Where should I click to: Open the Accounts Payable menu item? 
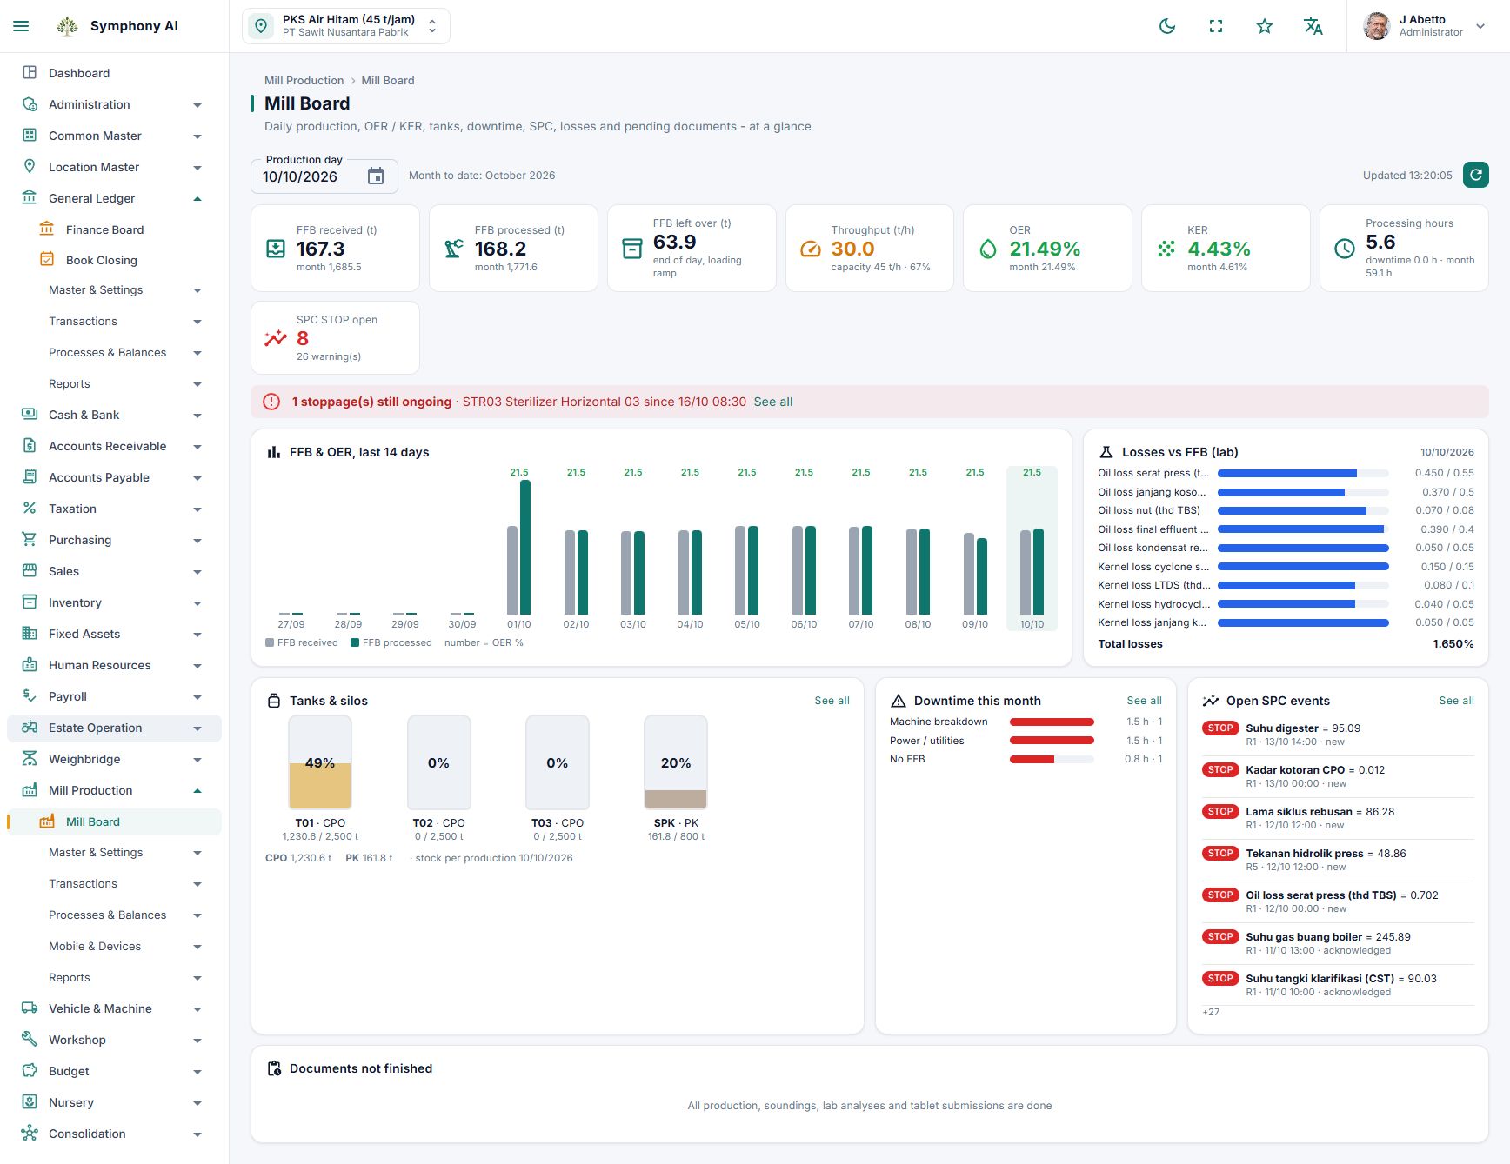114,477
